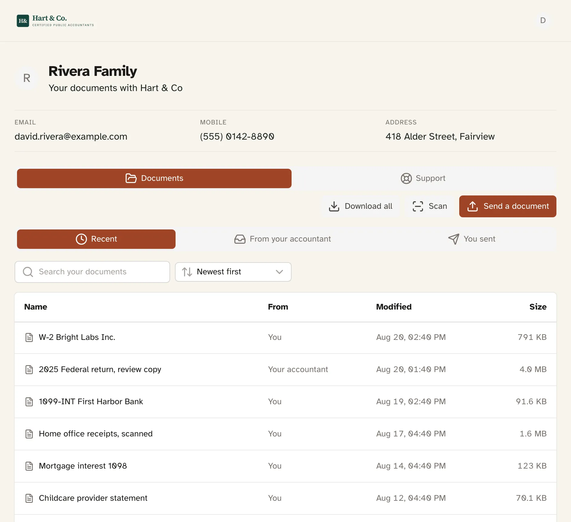Click the '70.1 KB' size value
The image size is (571, 522).
pos(531,498)
